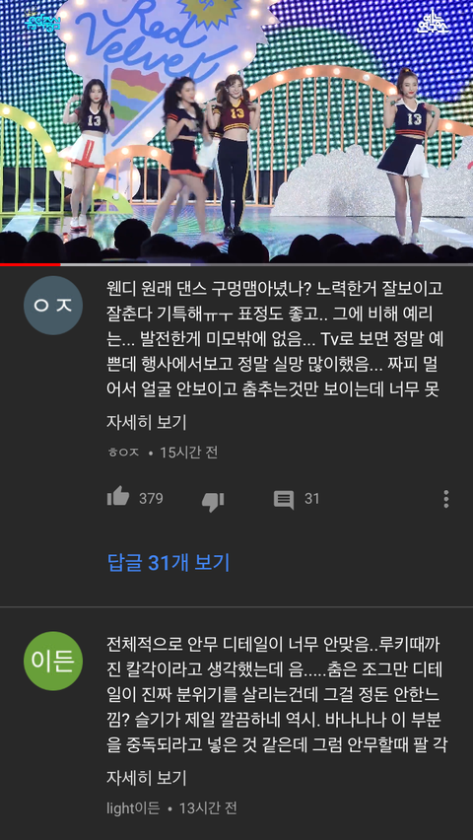Viewport: 473px width, 840px height.
Task: Tap the top-left music show logo
Action: [x=39, y=21]
